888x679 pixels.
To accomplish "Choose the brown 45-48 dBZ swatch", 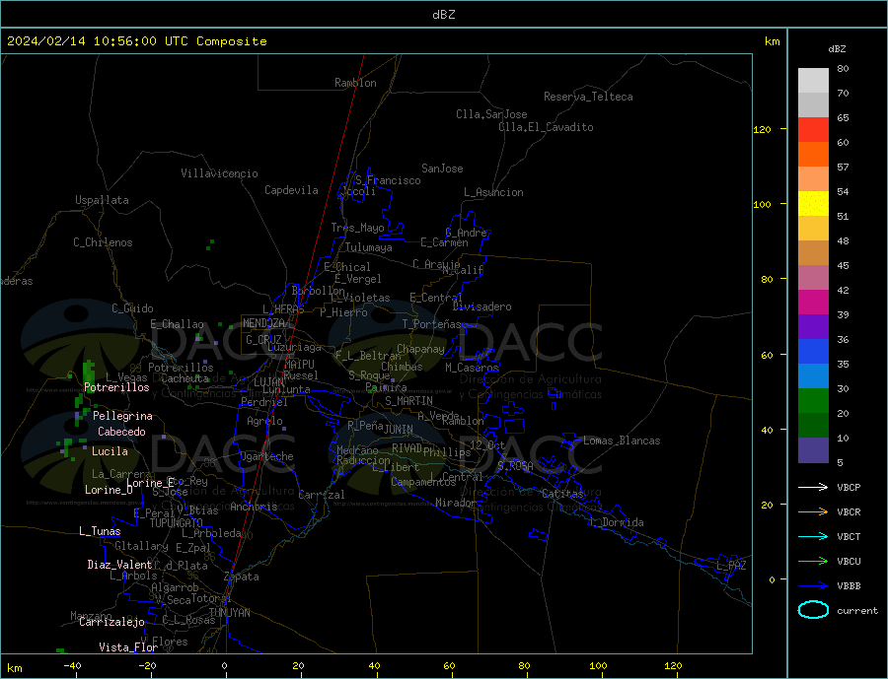I will click(x=813, y=253).
